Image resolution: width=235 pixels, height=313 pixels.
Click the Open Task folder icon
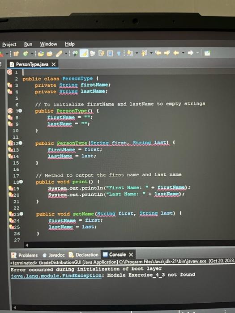[50, 54]
